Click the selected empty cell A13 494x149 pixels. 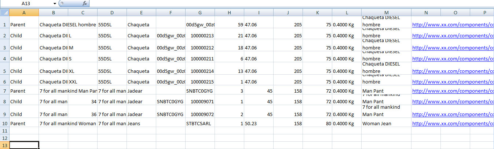(24, 145)
